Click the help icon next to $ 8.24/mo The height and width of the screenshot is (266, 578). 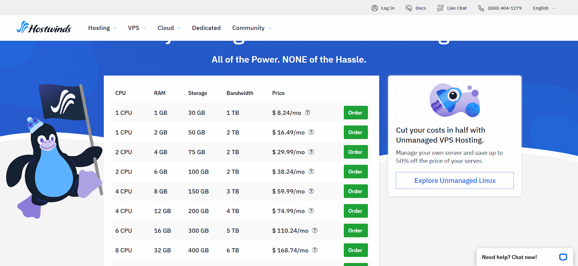coord(307,112)
